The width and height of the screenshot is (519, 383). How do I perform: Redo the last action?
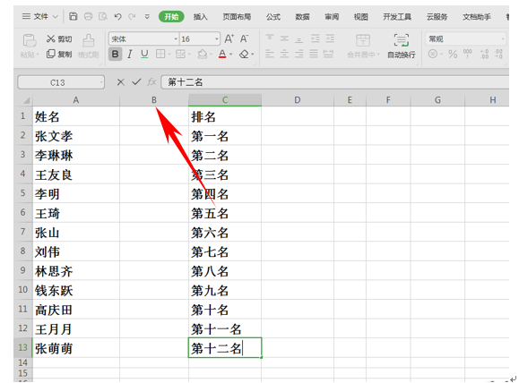click(x=132, y=16)
